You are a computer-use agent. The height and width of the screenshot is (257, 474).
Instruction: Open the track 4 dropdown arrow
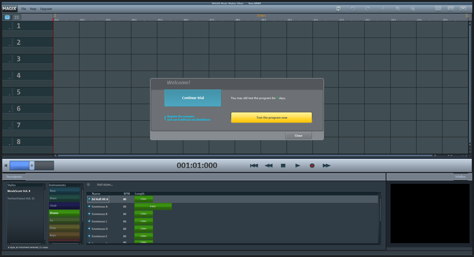tap(9, 78)
